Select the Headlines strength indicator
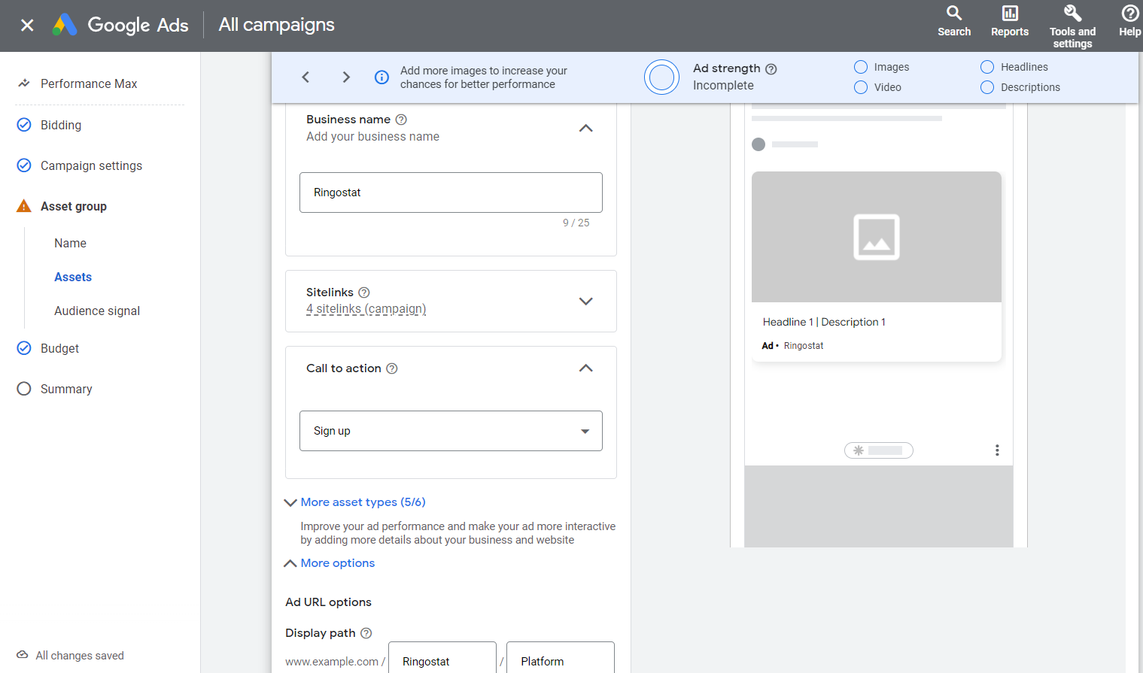The image size is (1143, 673). pyautogui.click(x=987, y=67)
